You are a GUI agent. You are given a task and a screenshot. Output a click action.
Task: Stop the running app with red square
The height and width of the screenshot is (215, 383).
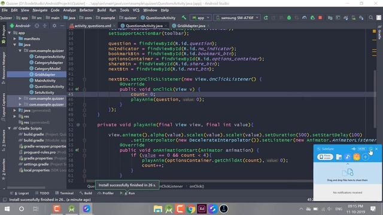click(x=320, y=17)
